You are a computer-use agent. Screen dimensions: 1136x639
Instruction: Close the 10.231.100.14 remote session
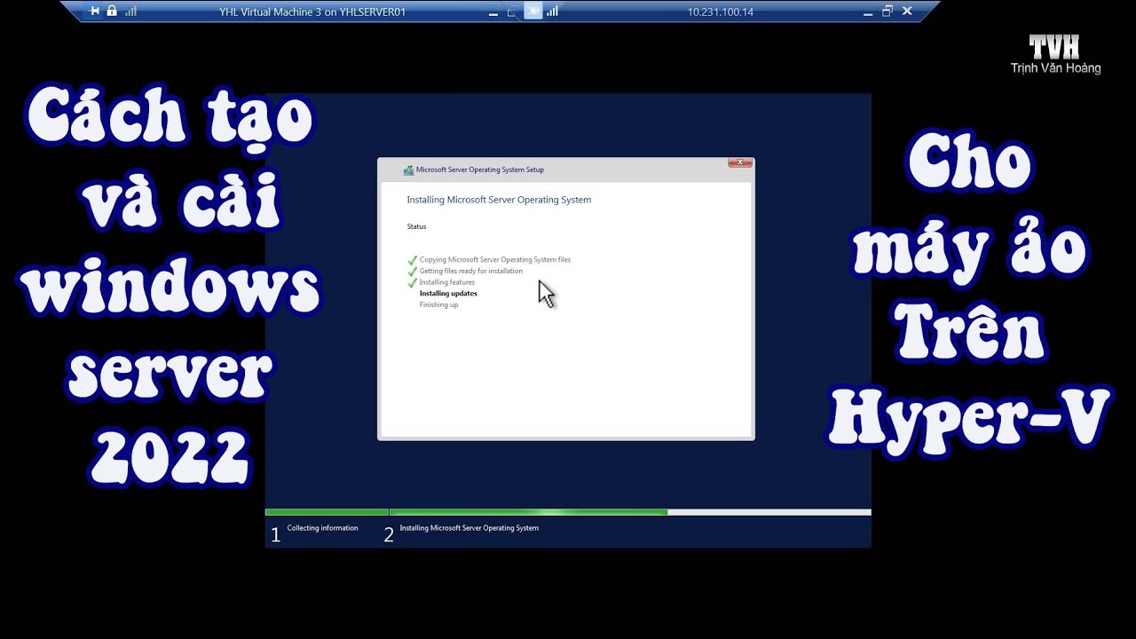click(907, 11)
